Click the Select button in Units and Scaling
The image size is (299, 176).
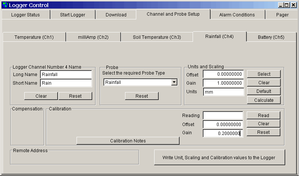(x=264, y=74)
